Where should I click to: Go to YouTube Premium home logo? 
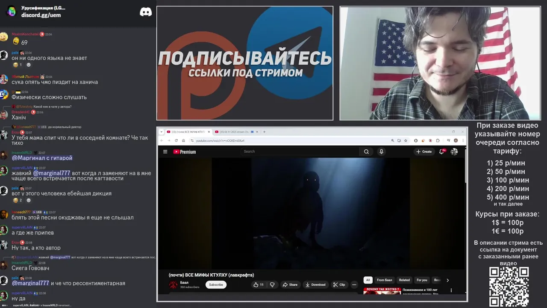pos(185,152)
